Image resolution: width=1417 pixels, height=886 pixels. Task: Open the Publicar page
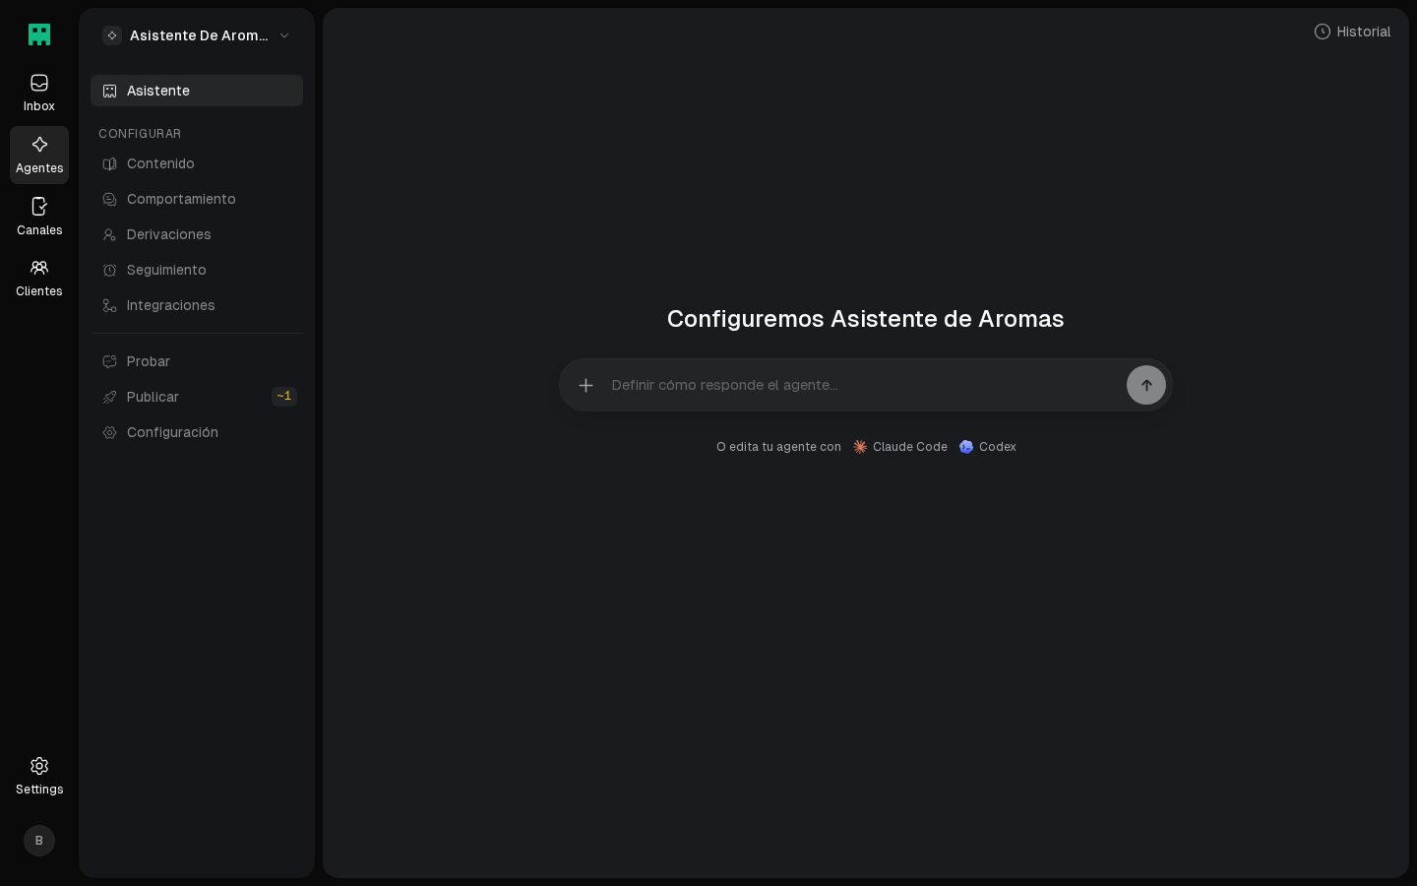[x=197, y=397]
